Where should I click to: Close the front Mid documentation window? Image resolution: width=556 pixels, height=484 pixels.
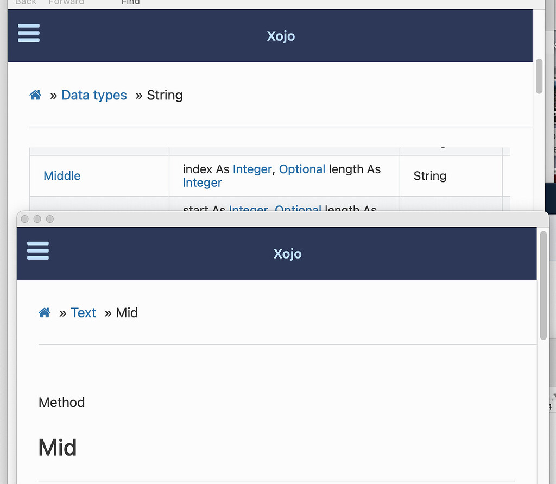tap(25, 219)
